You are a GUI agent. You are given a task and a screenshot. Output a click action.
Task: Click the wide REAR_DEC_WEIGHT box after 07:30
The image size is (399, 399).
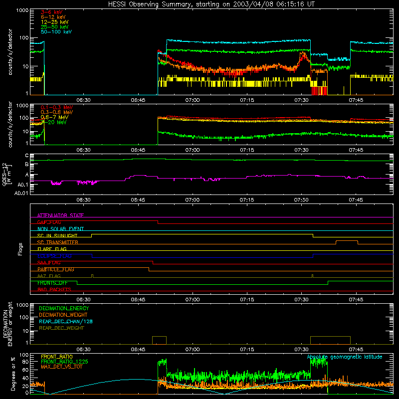pyautogui.click(x=330, y=340)
